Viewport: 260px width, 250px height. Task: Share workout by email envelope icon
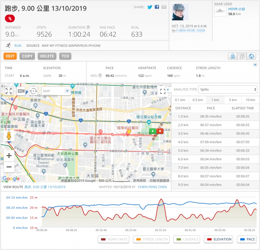(164, 7)
